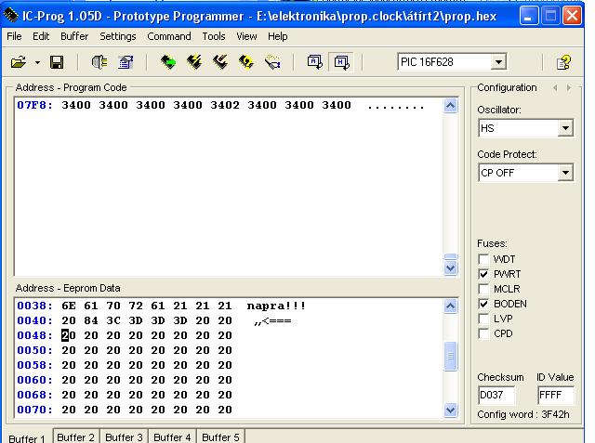595x443 pixels.
Task: Open the Tools menu
Action: click(214, 36)
